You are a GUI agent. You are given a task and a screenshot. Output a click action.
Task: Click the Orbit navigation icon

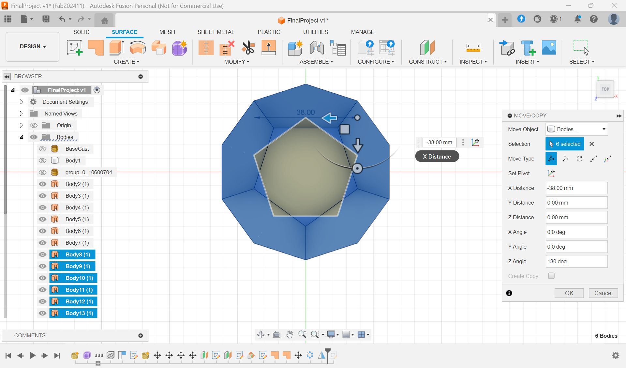click(x=261, y=334)
